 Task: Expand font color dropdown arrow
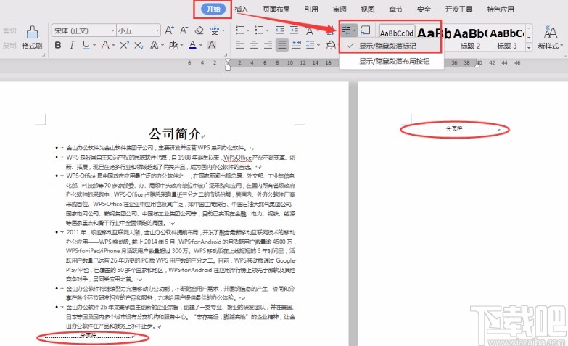pyautogui.click(x=201, y=46)
